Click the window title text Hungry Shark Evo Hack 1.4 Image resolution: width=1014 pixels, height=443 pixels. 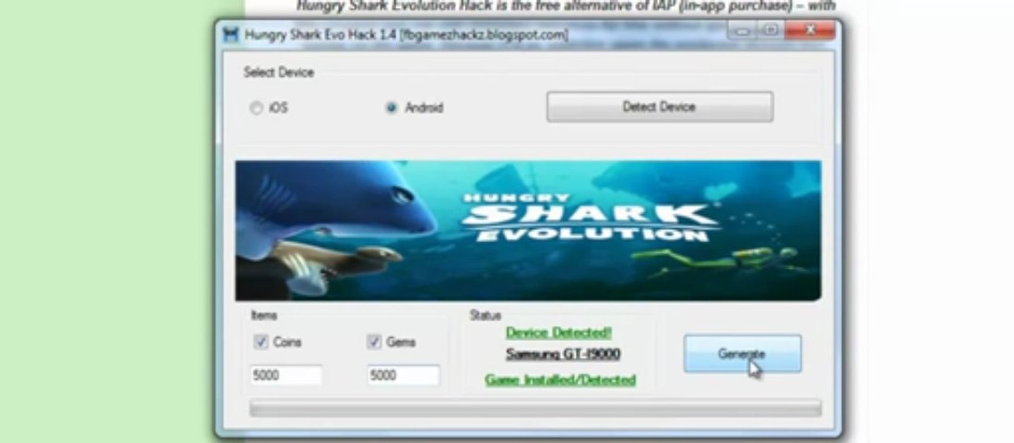(321, 35)
